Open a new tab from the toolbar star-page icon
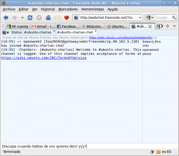 pos(57,18)
